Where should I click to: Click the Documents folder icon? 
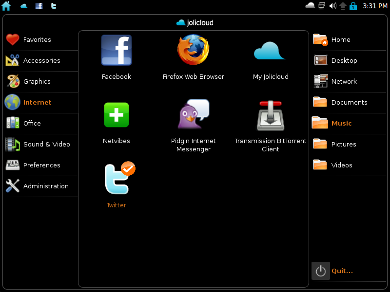pos(320,102)
